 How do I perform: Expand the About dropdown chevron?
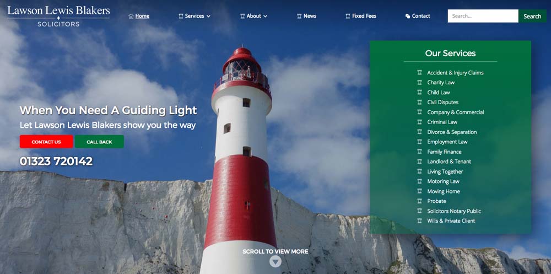click(266, 16)
